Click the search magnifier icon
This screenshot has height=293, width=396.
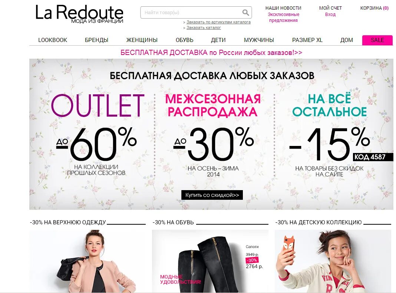[x=245, y=12]
